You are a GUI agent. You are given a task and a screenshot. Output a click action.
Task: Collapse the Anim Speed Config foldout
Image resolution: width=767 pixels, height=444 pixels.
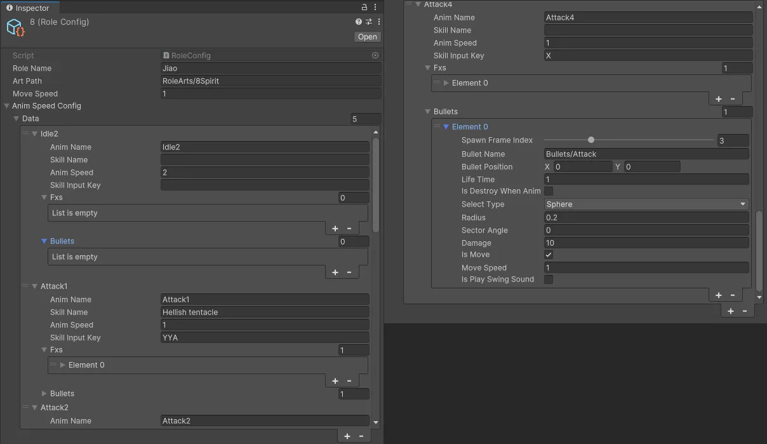(6, 106)
